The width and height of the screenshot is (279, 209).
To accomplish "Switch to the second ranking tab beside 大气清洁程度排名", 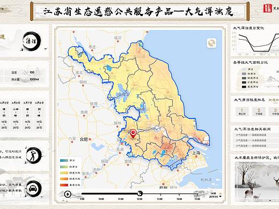I will tap(274, 100).
